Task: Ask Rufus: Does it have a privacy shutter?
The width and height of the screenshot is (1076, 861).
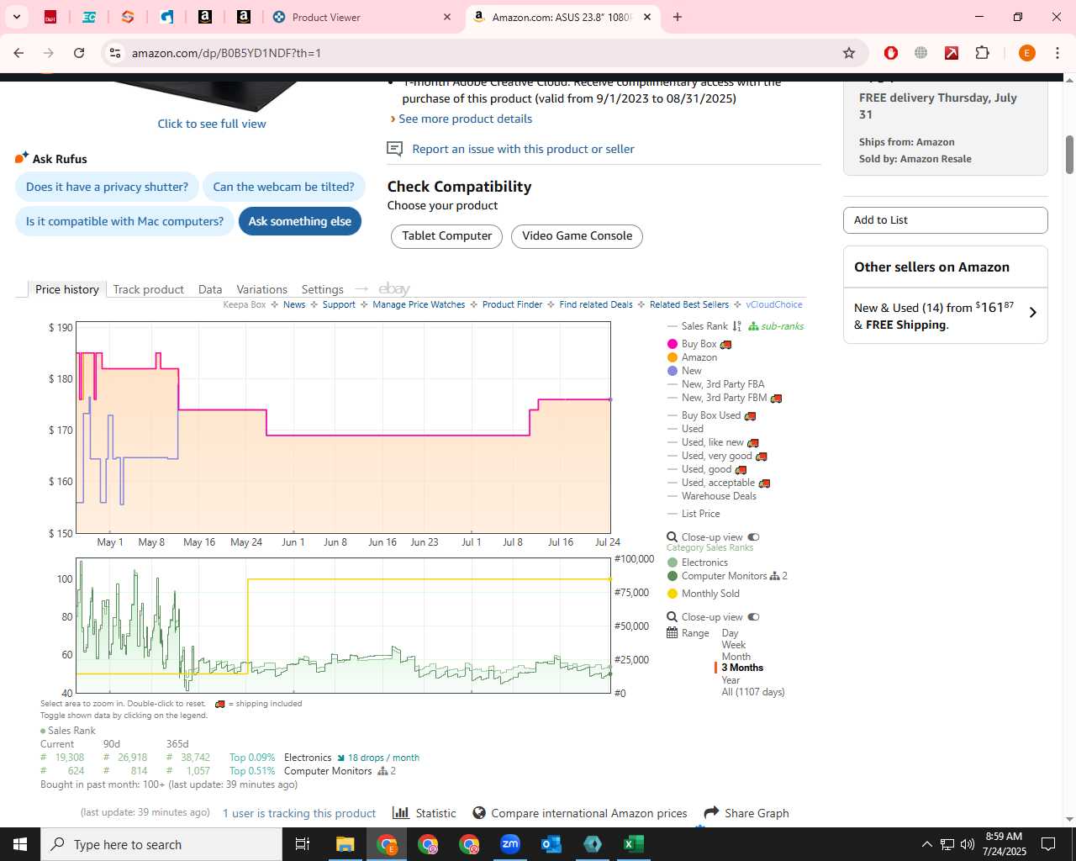Action: (x=107, y=187)
